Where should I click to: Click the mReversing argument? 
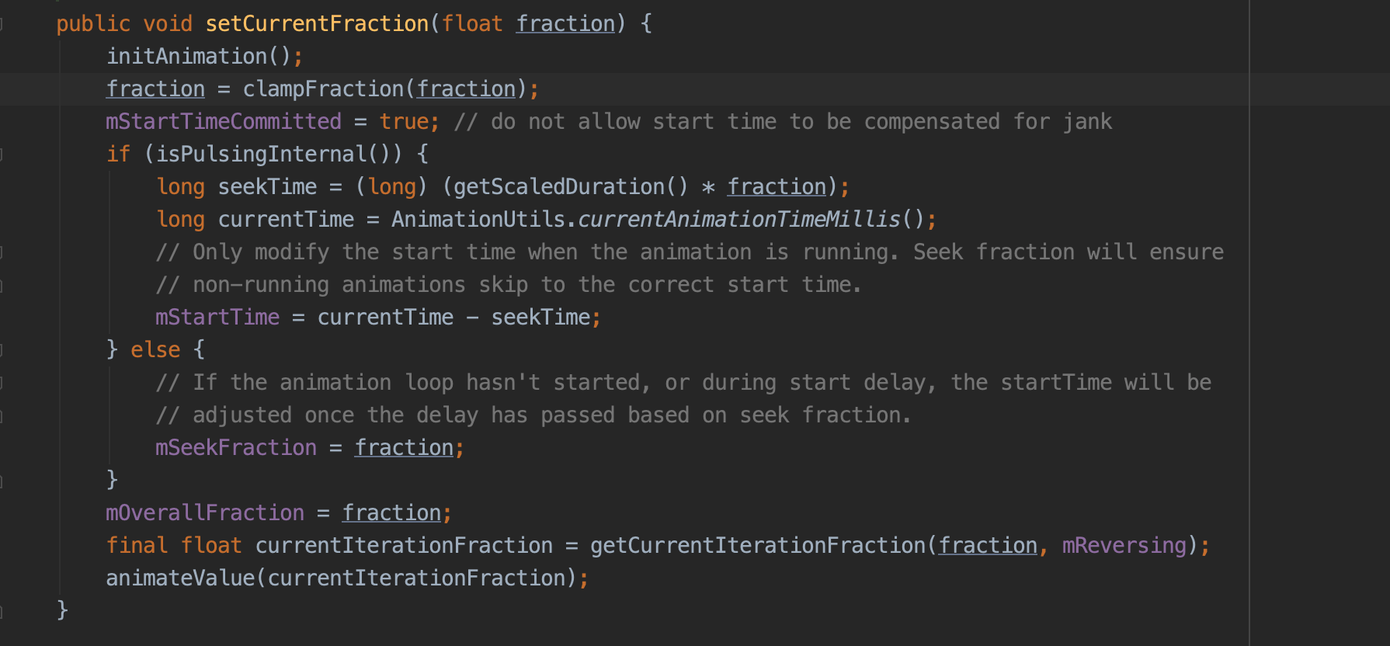pos(1124,546)
